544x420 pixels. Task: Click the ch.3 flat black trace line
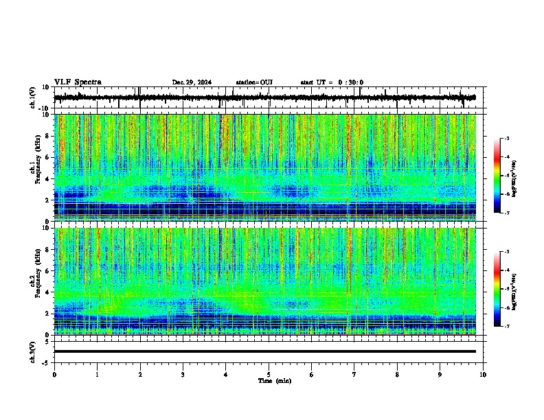[265, 351]
